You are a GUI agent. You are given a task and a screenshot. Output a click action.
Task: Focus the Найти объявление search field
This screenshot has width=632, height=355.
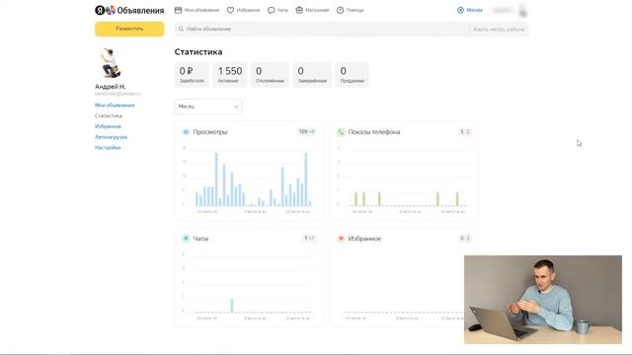click(323, 29)
